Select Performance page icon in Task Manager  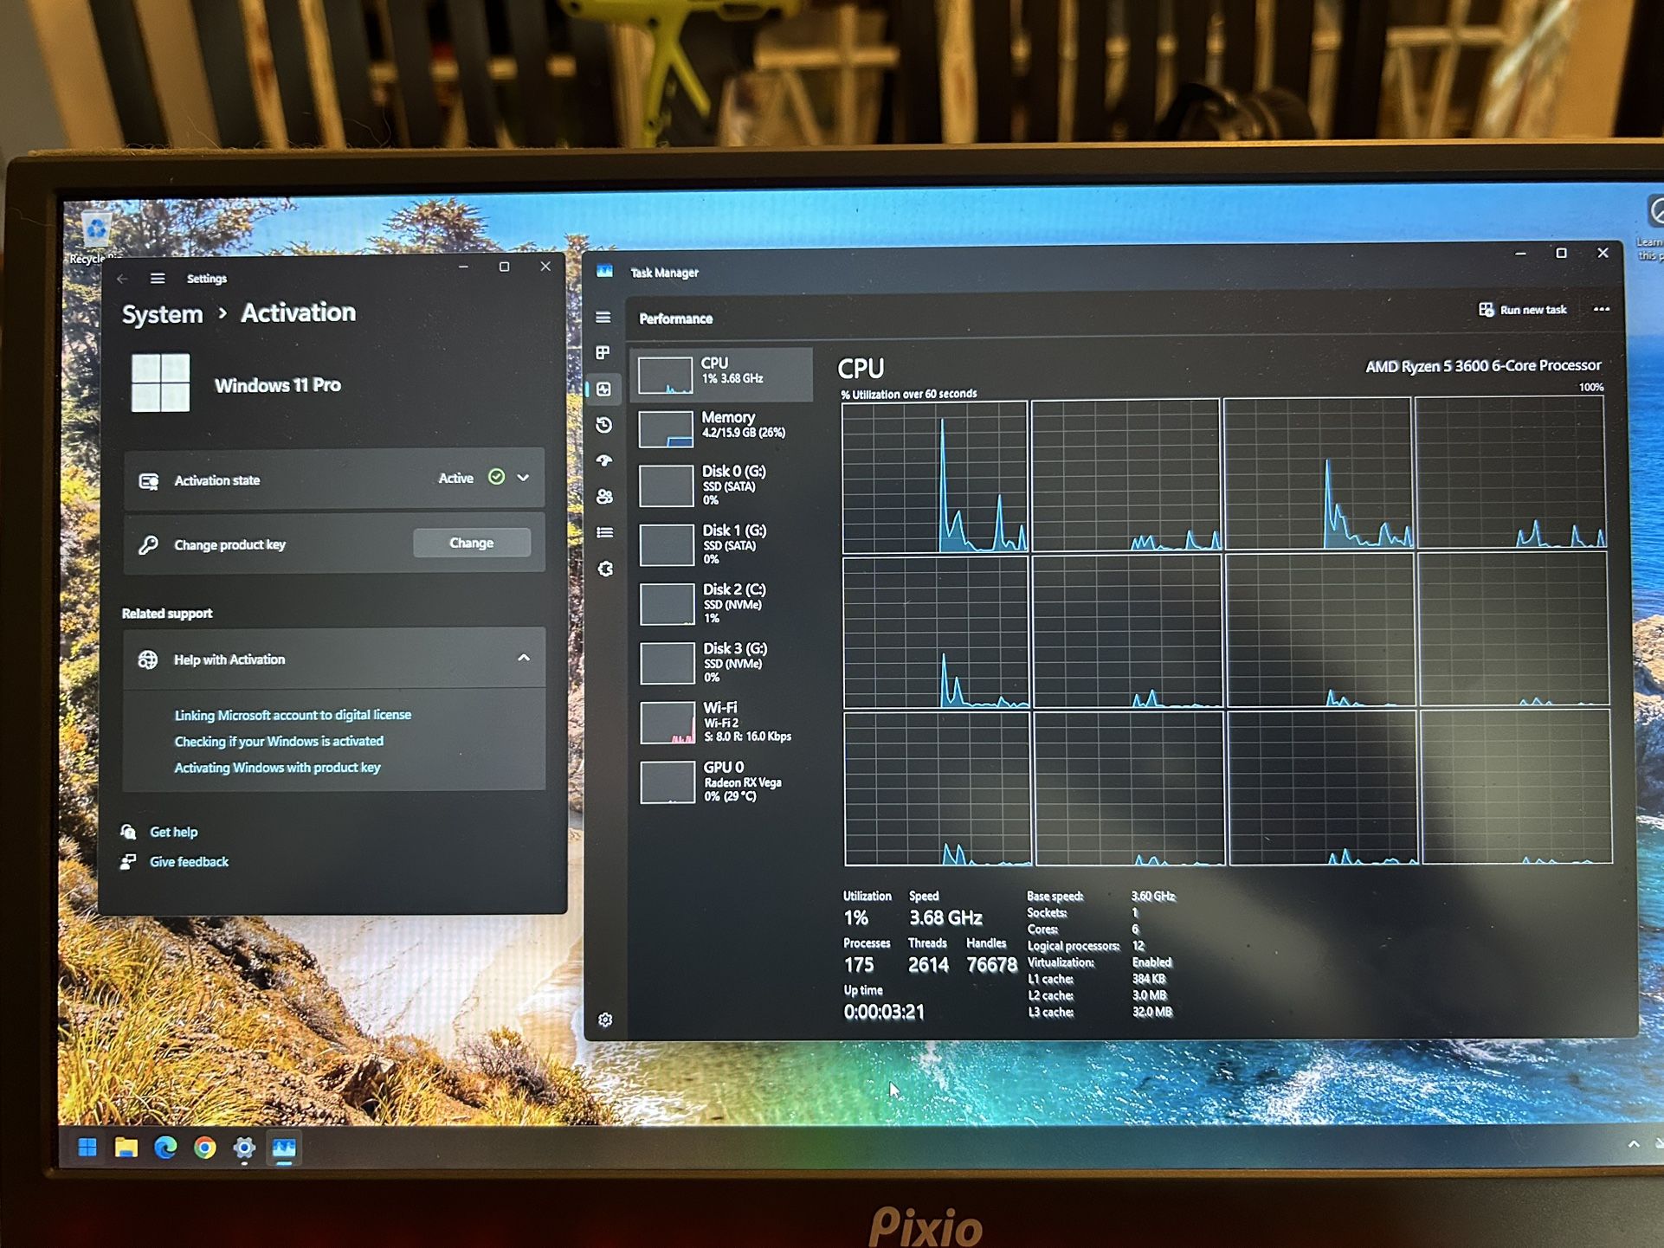[x=604, y=389]
